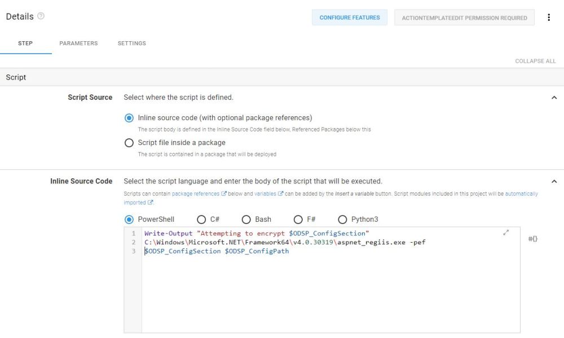Viewport: 564px width, 338px height.
Task: Open the three-dot overflow menu
Action: pos(549,17)
